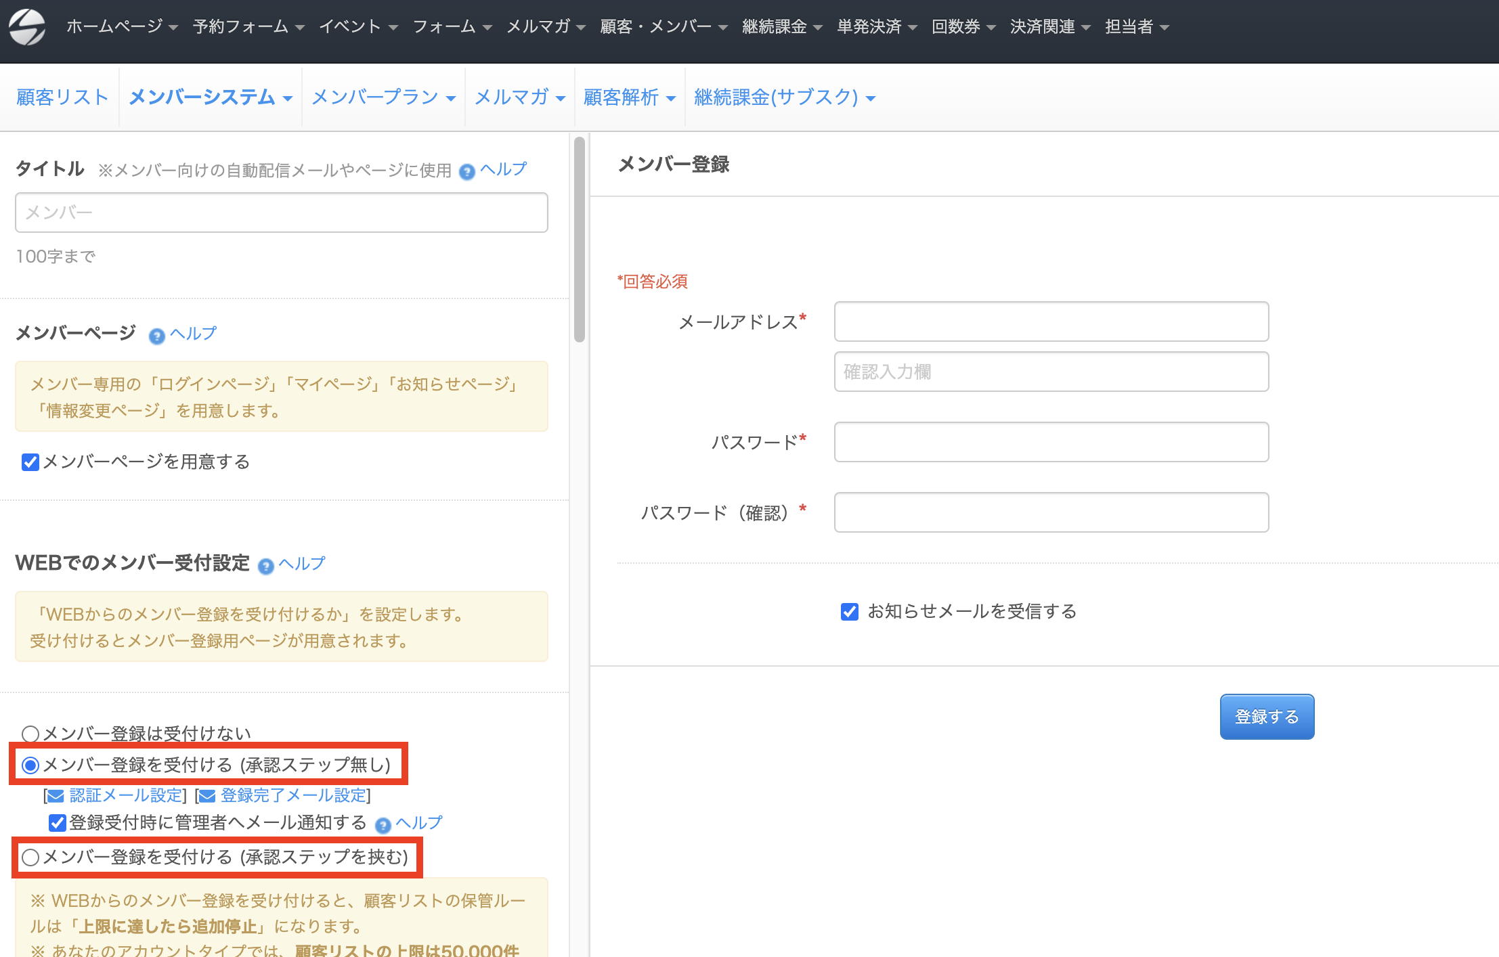Screen dimensions: 1499x957
Task: Open 認証メール設定 link
Action: click(126, 795)
